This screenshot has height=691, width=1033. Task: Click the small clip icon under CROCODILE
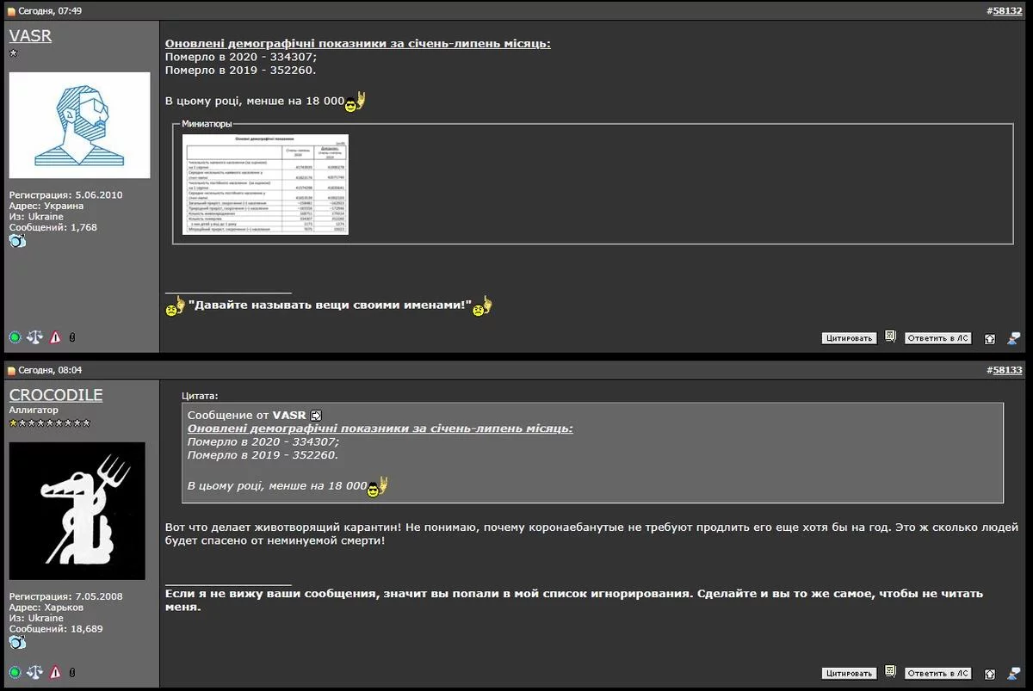(x=72, y=673)
